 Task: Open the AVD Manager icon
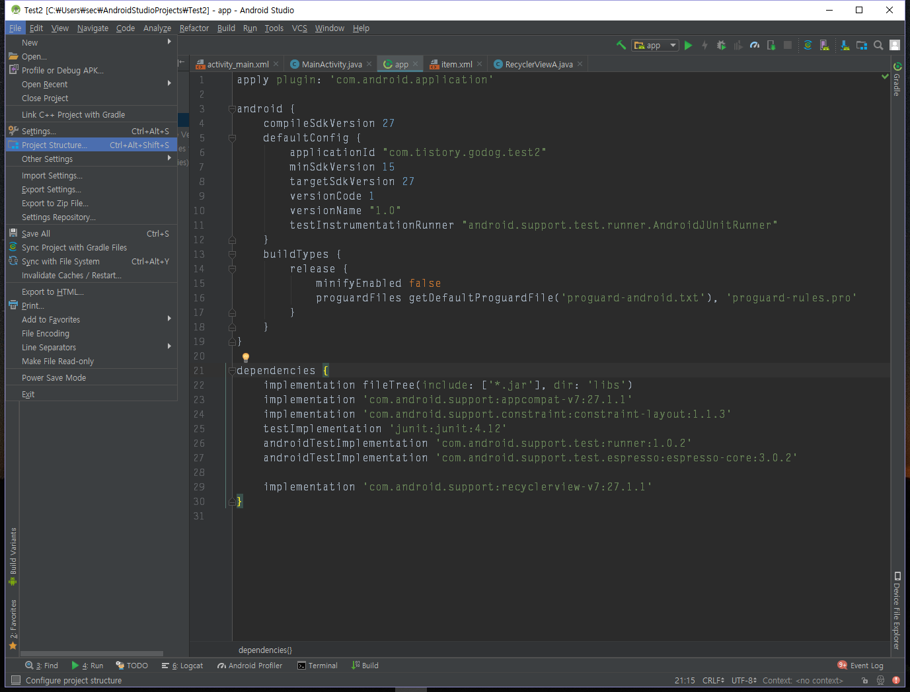tap(824, 45)
